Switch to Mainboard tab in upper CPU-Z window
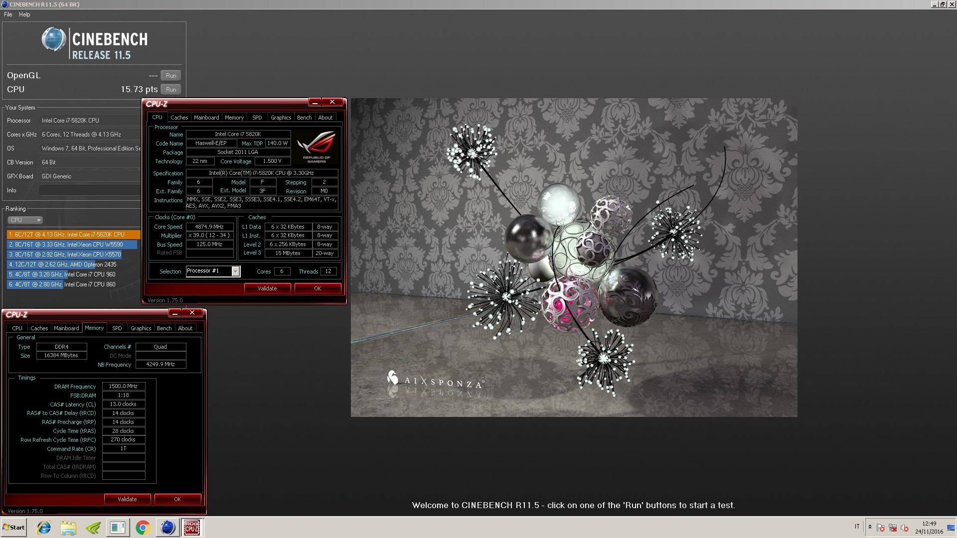The width and height of the screenshot is (957, 538). (206, 118)
